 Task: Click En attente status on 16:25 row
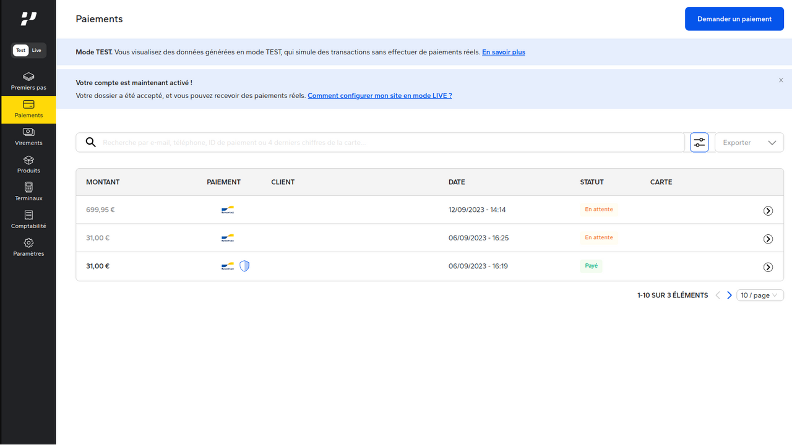[599, 237]
